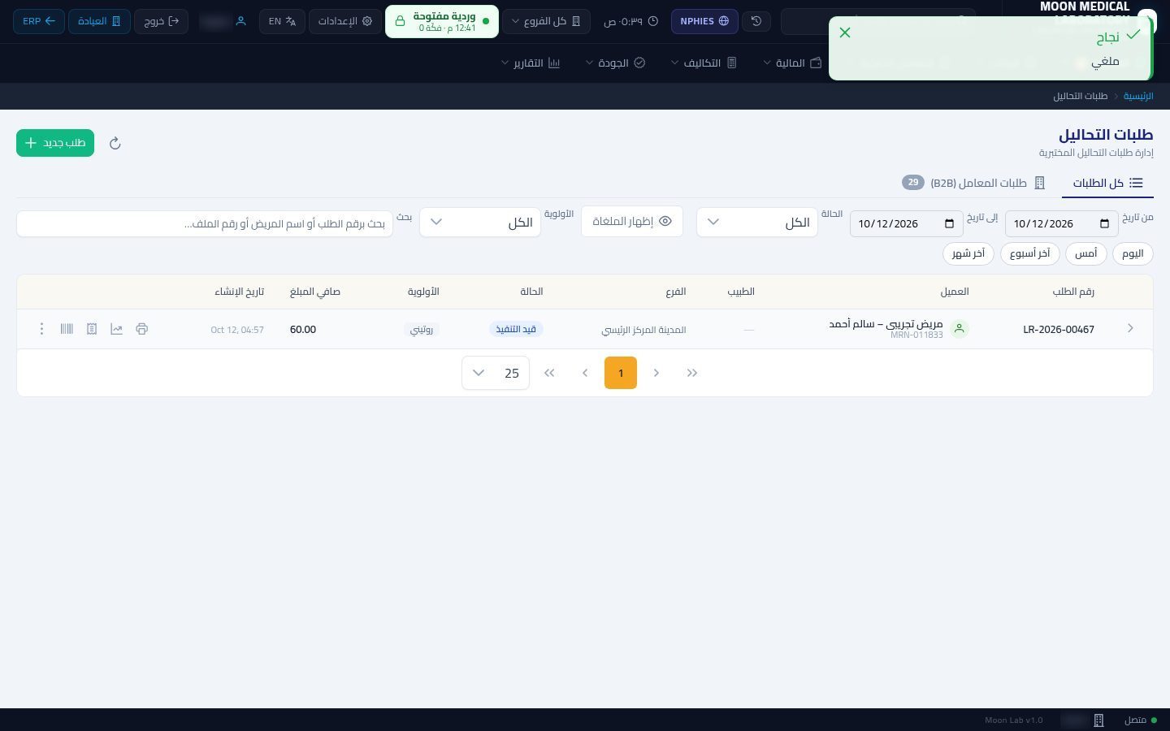Select the كل الطلبات tab
The width and height of the screenshot is (1170, 731).
[x=1107, y=183]
